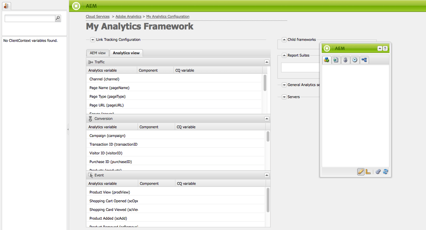
Task: Go back to Cloud Services via breadcrumb
Action: [98, 16]
